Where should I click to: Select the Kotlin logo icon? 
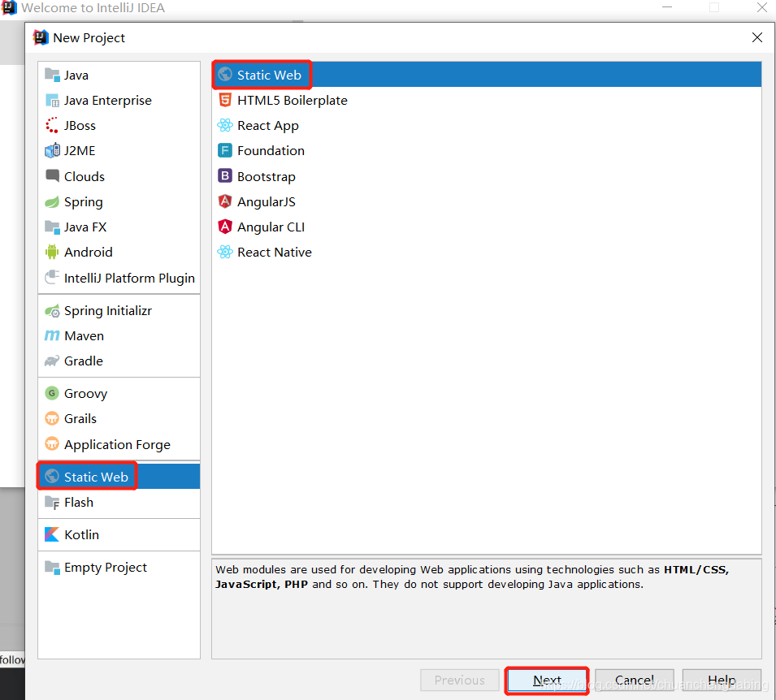click(x=52, y=534)
